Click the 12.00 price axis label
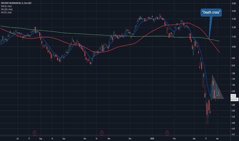 coord(234,27)
